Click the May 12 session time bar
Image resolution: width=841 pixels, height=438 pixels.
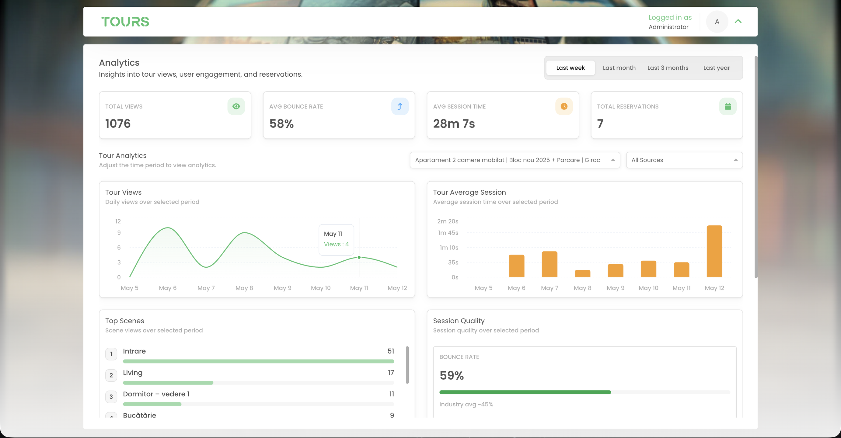pos(714,251)
